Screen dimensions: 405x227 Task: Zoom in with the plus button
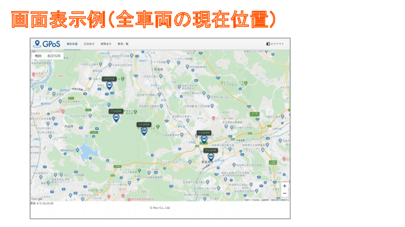(x=285, y=186)
